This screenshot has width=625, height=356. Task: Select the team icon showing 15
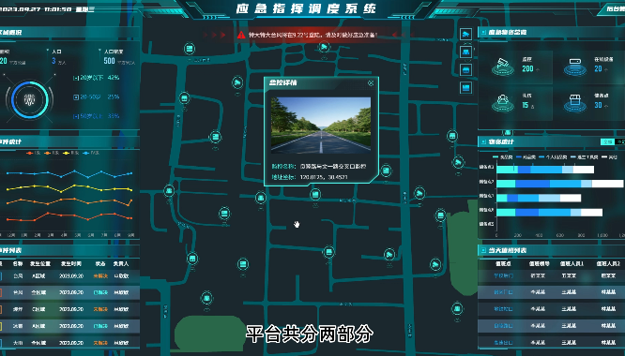503,103
